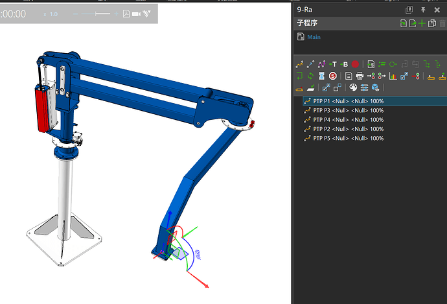The image size is (447, 304).
Task: Click the hourglass delay statement icon
Action: 321,76
